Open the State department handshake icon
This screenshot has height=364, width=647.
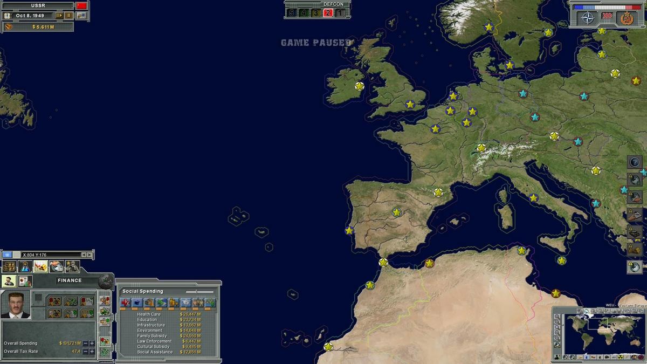point(56,266)
